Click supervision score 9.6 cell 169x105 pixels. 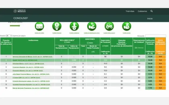point(105,67)
